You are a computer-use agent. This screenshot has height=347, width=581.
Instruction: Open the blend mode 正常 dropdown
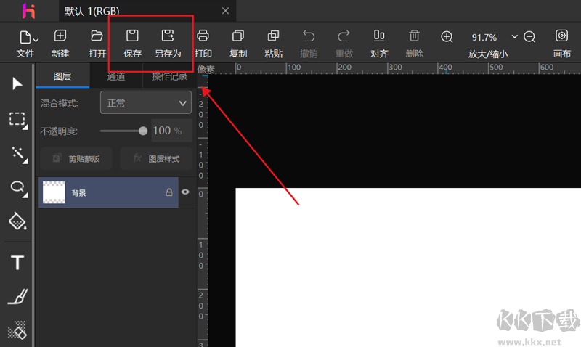146,102
